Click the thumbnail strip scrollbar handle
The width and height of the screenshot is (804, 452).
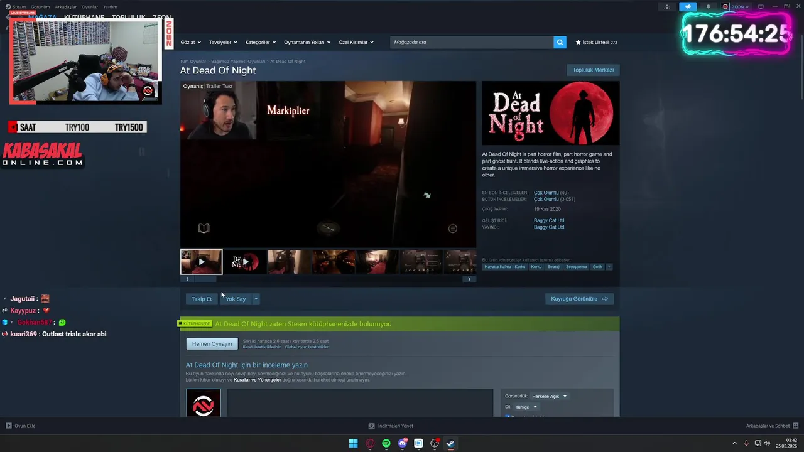[x=205, y=279]
